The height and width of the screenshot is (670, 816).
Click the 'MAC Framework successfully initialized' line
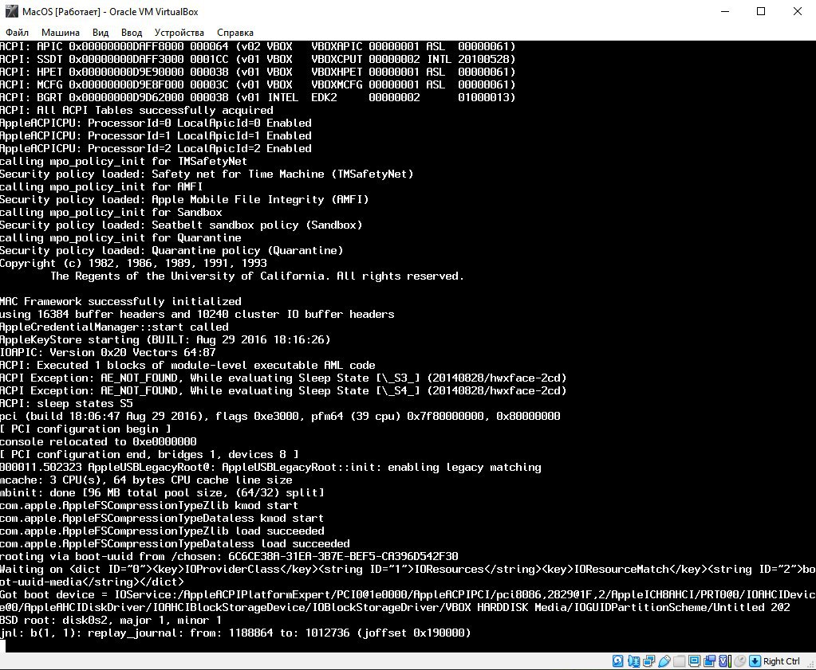pyautogui.click(x=120, y=301)
